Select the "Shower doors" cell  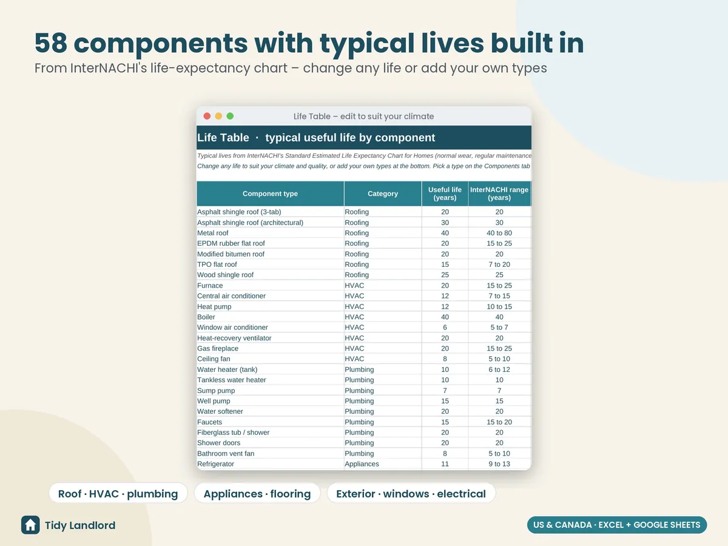click(271, 443)
